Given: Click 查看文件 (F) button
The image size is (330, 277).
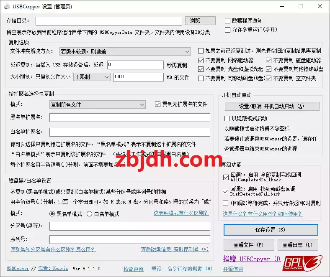Looking at the screenshot, I should [x=249, y=245].
